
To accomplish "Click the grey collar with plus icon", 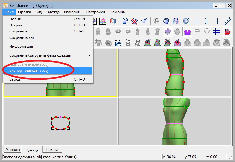I will coord(217,42).
